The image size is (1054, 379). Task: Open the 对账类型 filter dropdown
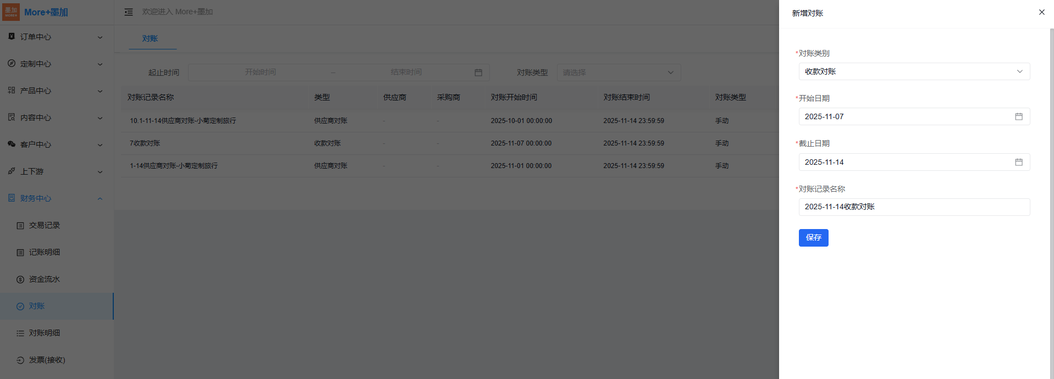point(619,73)
